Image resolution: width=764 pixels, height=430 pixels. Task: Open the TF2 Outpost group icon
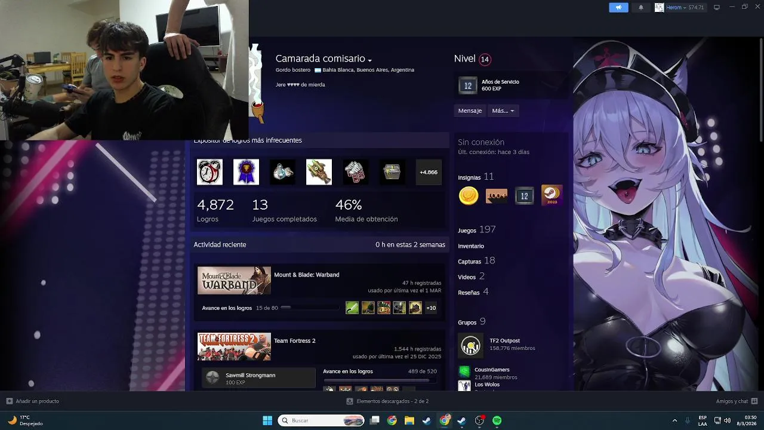pyautogui.click(x=470, y=346)
